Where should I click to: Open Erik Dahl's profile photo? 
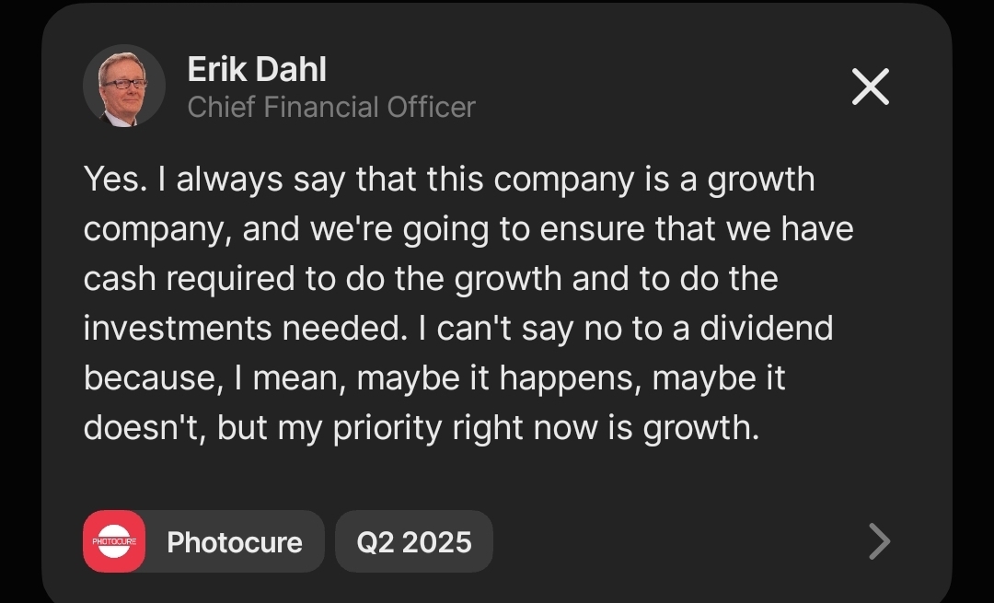(x=124, y=86)
